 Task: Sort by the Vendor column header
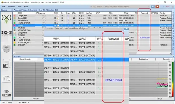coord(163,13)
